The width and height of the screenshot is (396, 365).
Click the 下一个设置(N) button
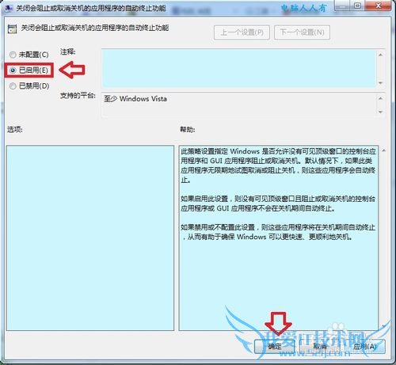(302, 32)
